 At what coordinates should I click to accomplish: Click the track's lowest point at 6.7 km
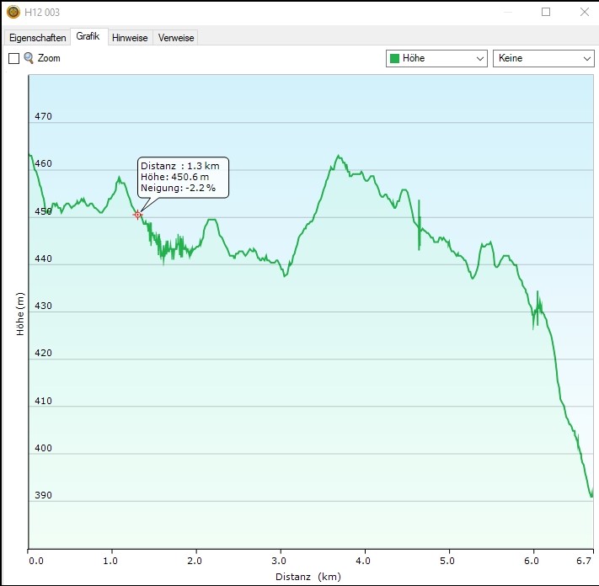[591, 496]
